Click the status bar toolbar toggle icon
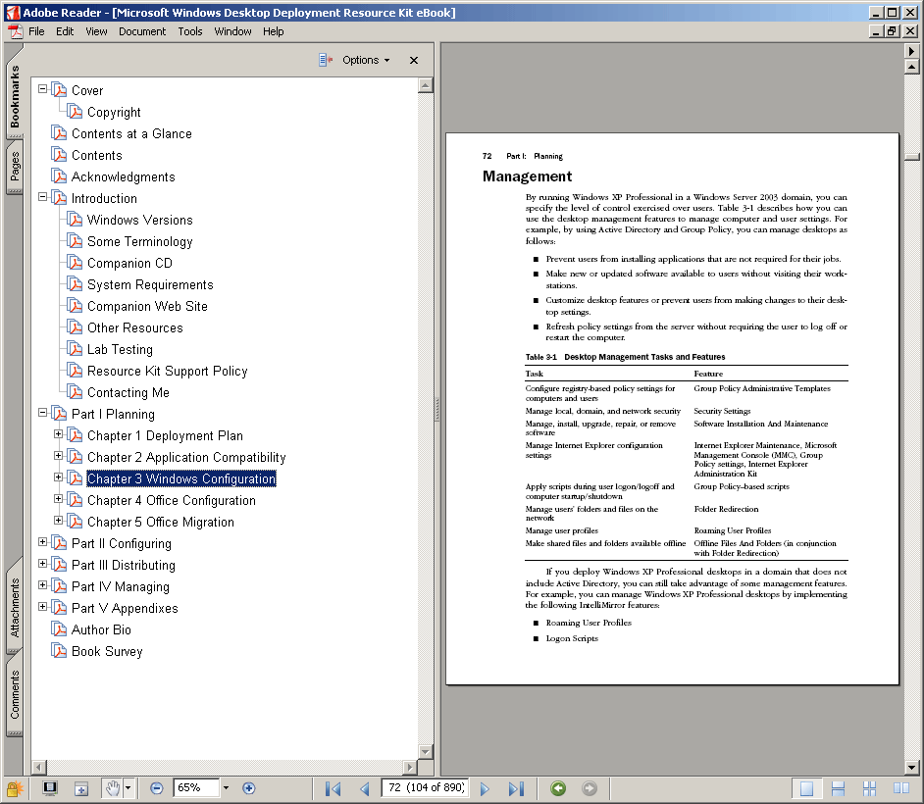Screen dimensions: 924x804 81,788
